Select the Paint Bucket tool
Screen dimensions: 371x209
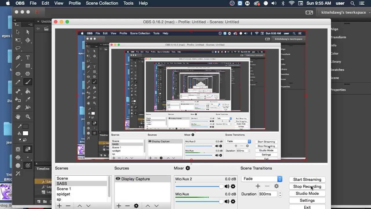tap(28, 91)
